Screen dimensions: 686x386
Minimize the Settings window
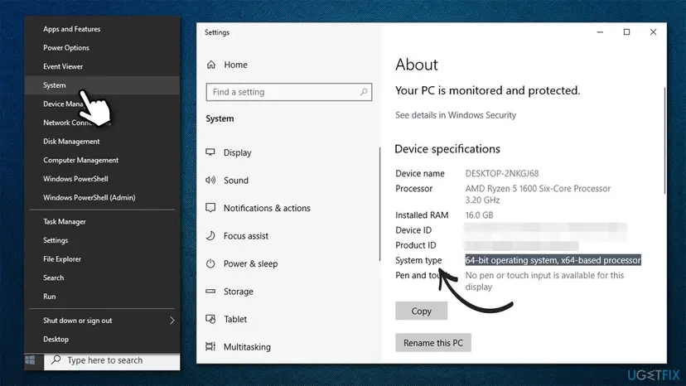tap(600, 32)
